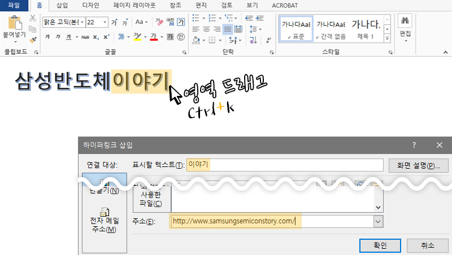Switch to the 디자인 tab
The image size is (452, 255).
90,5
